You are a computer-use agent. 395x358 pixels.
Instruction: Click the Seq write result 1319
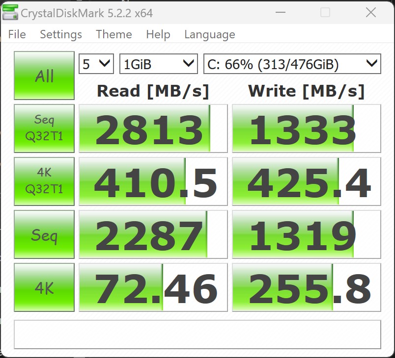click(307, 234)
